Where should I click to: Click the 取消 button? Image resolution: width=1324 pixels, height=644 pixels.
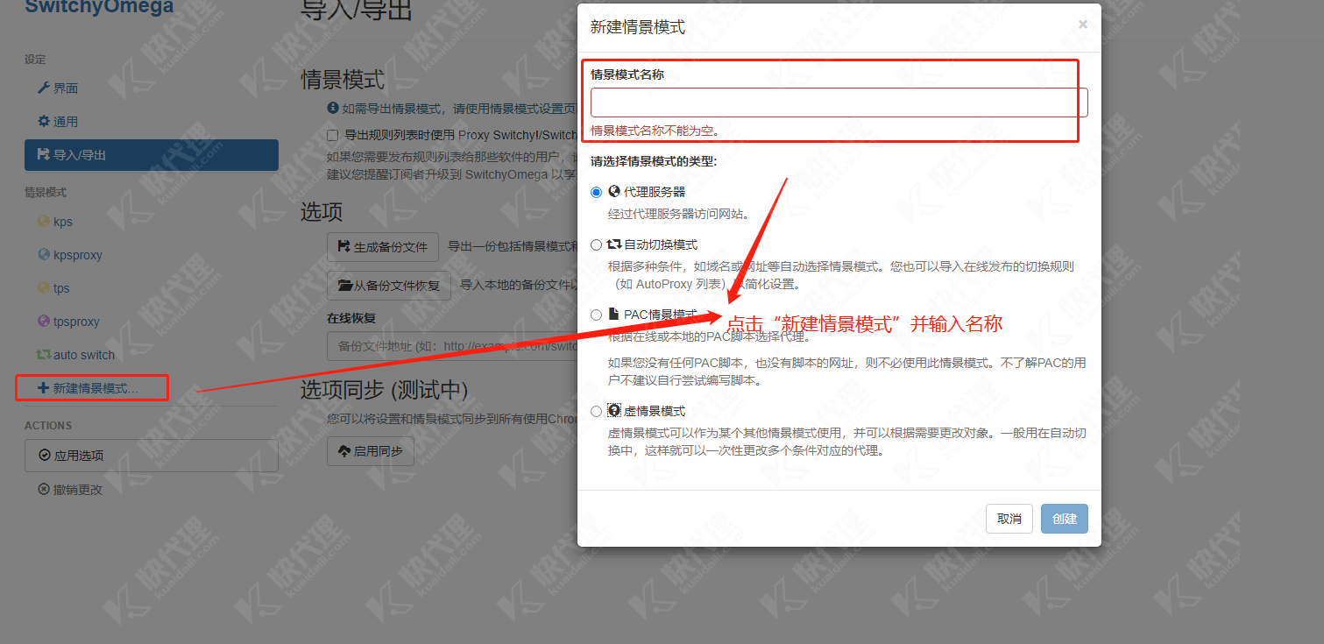tap(1009, 519)
